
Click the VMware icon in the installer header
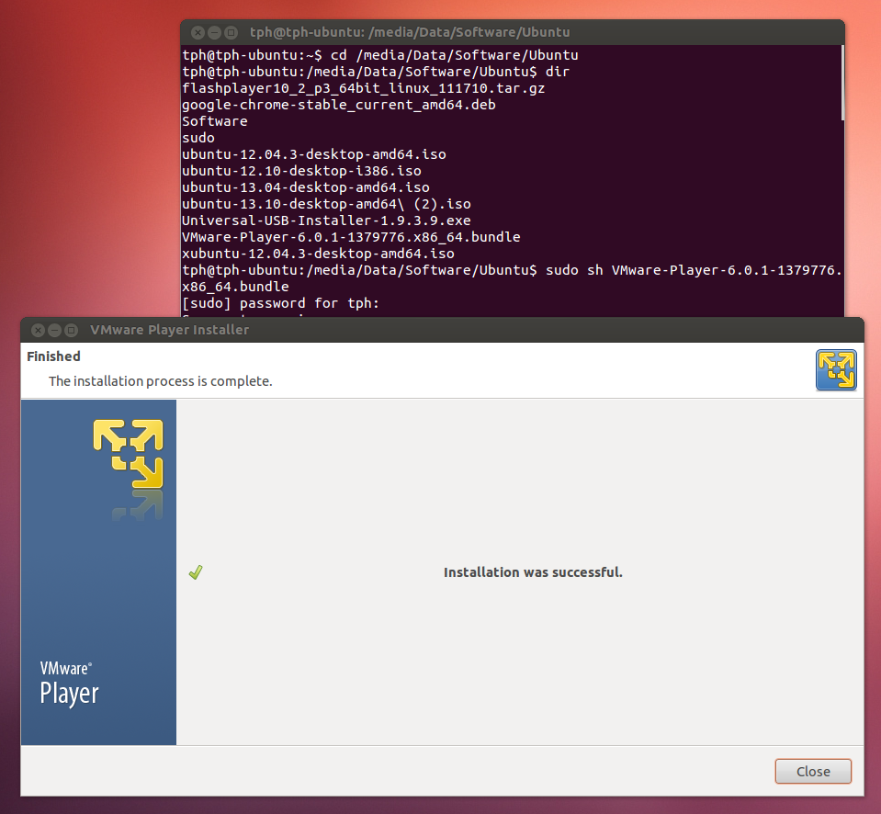pos(836,369)
